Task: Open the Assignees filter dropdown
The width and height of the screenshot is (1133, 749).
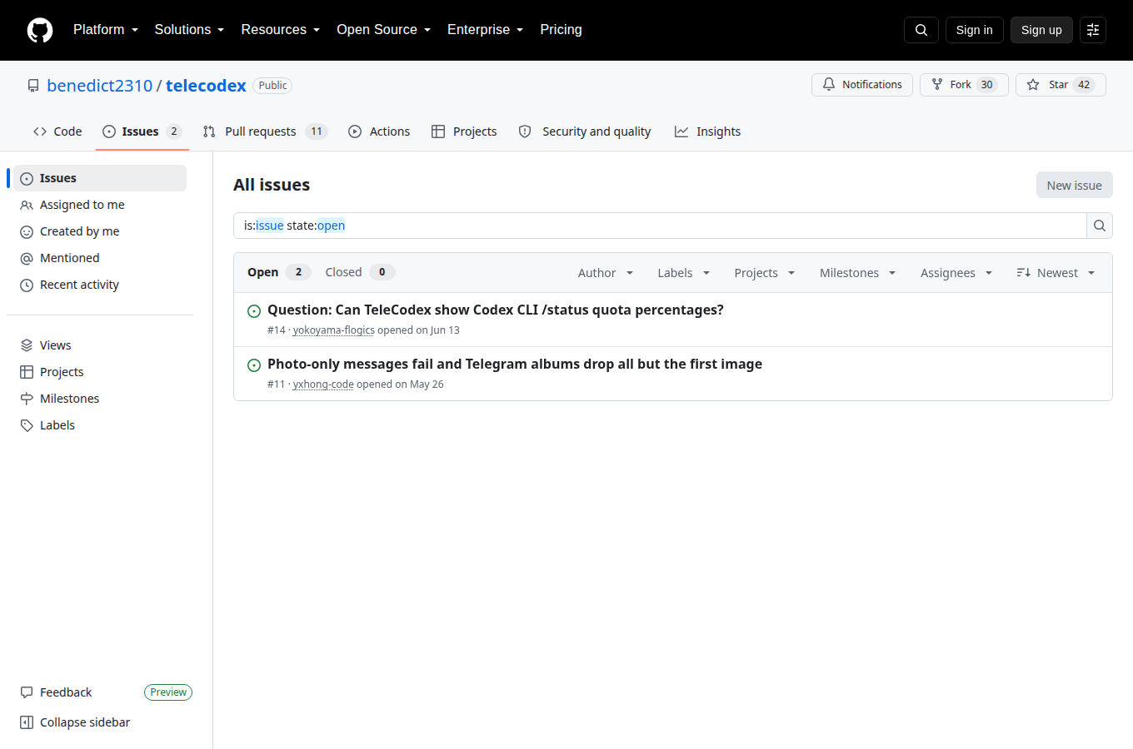Action: 956,273
